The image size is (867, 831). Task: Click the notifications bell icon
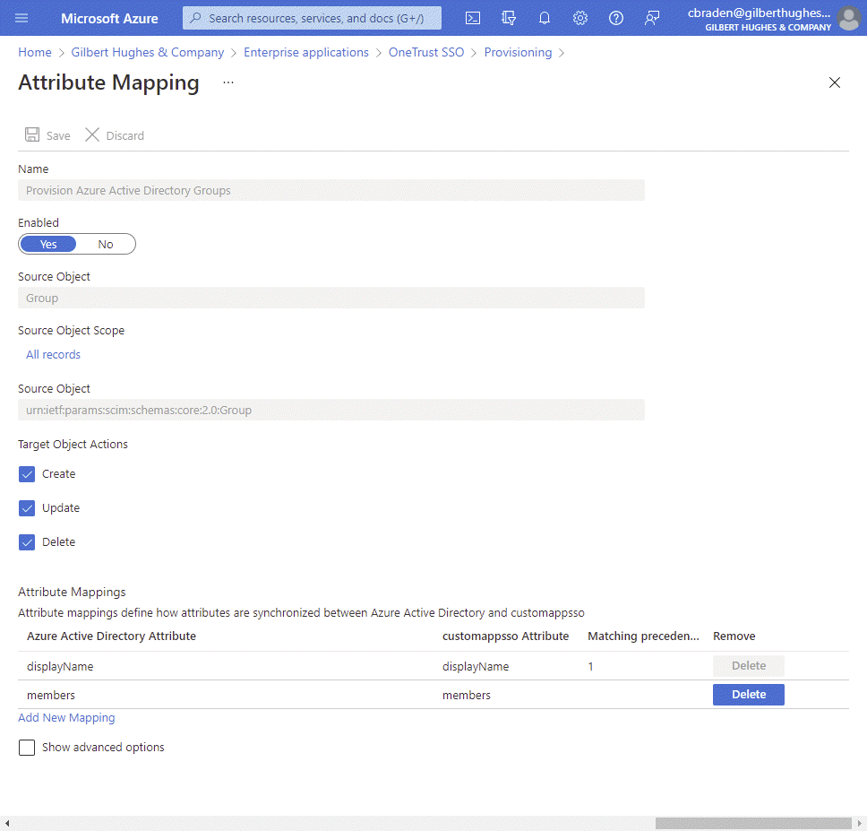pyautogui.click(x=544, y=18)
